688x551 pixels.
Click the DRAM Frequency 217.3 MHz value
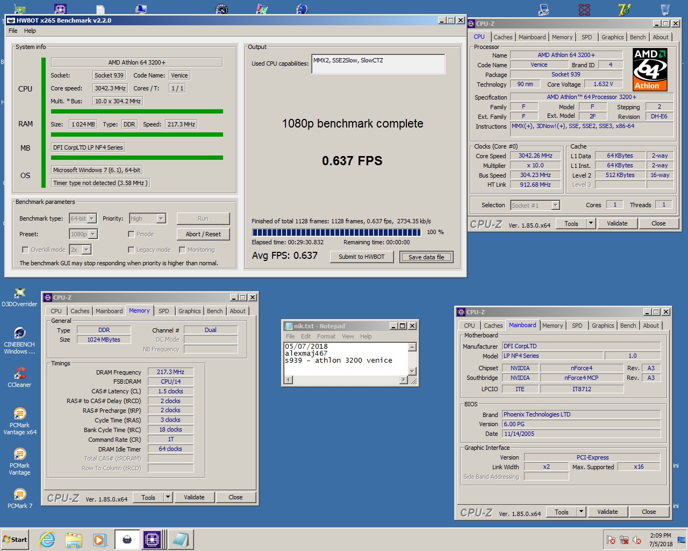click(170, 372)
